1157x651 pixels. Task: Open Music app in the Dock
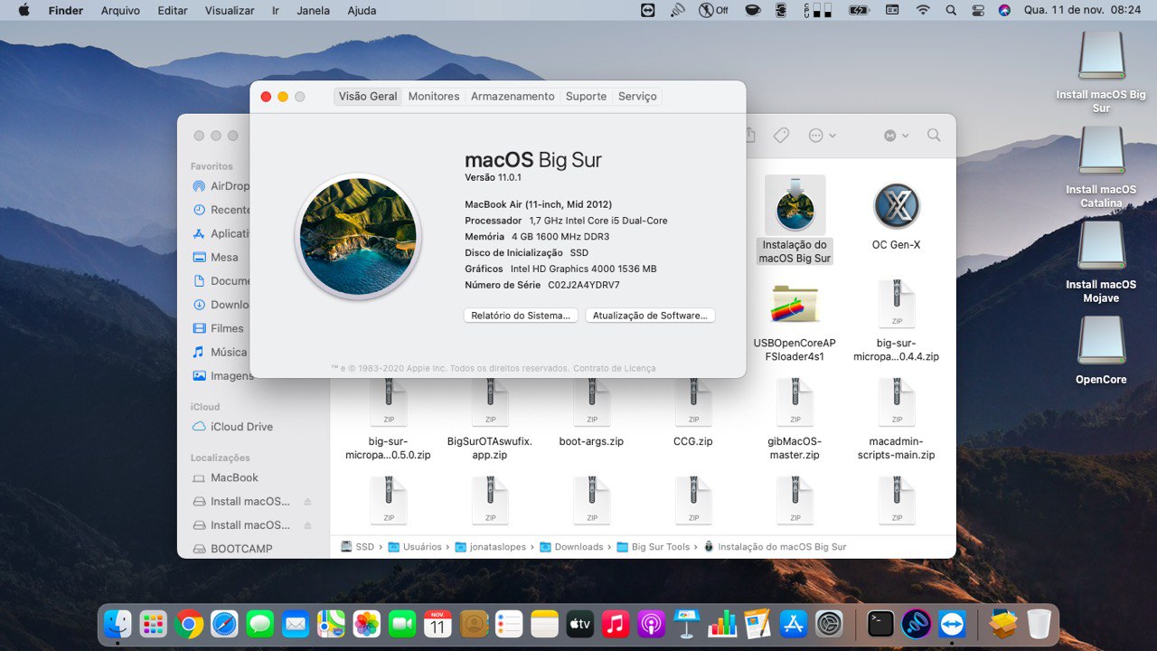(616, 624)
